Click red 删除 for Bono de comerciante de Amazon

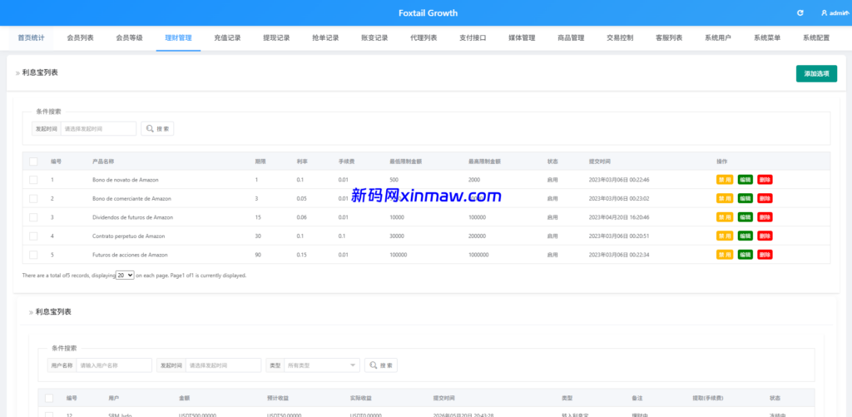[x=765, y=198]
